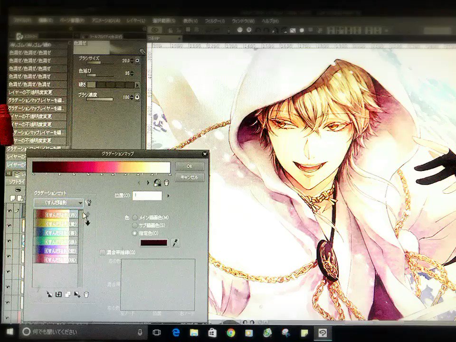Screen dimensions: 456x342
Task: Switch to the ツールプロパティ tab
Action: coord(102,37)
